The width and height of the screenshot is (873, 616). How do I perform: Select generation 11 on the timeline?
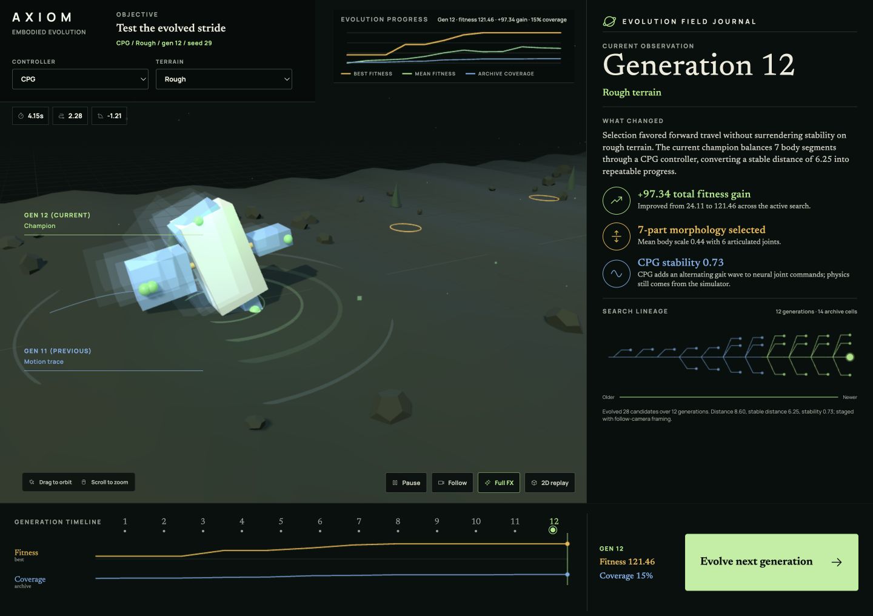515,524
